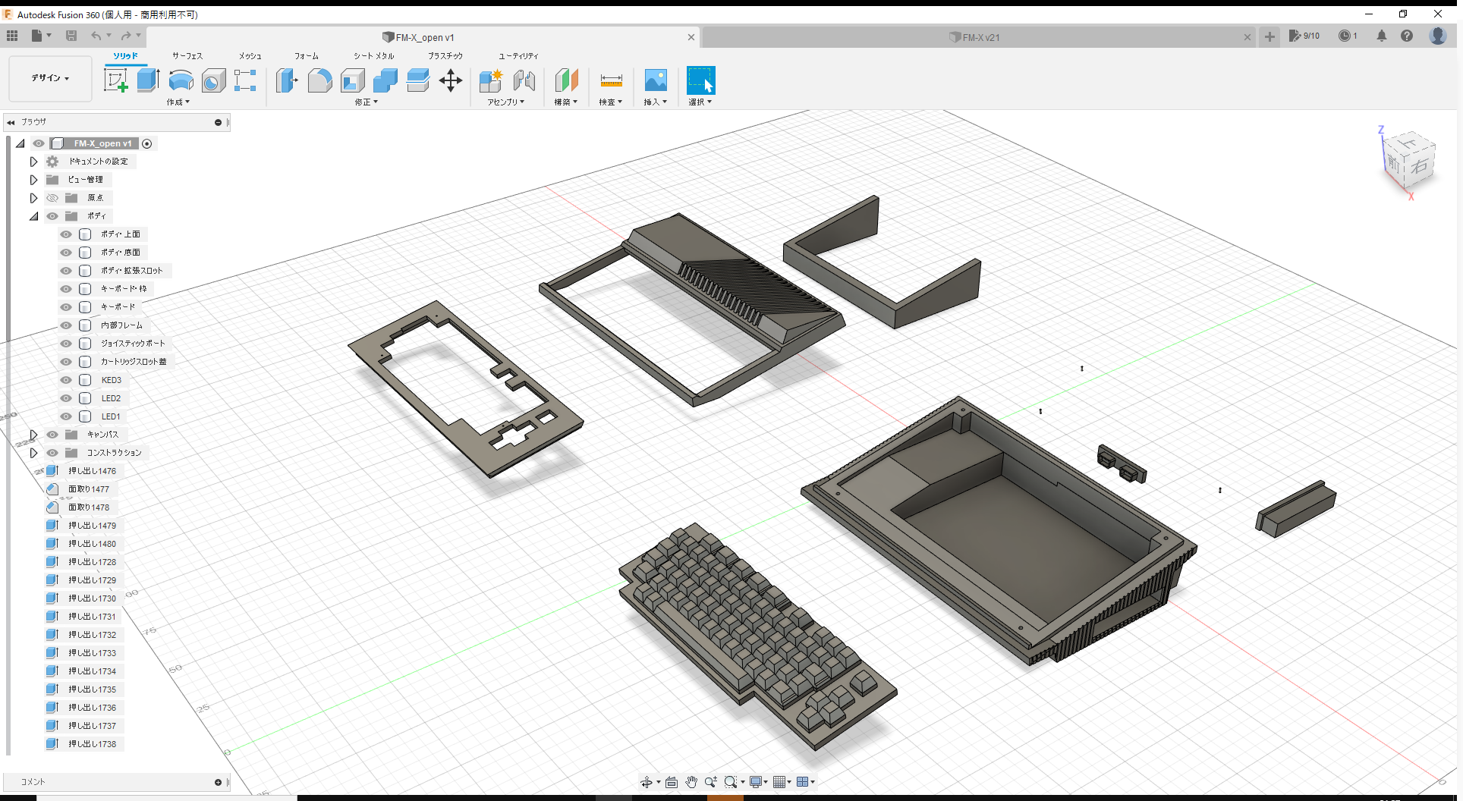Show the hidden 原点 folder
This screenshot has height=801, width=1463.
(52, 197)
